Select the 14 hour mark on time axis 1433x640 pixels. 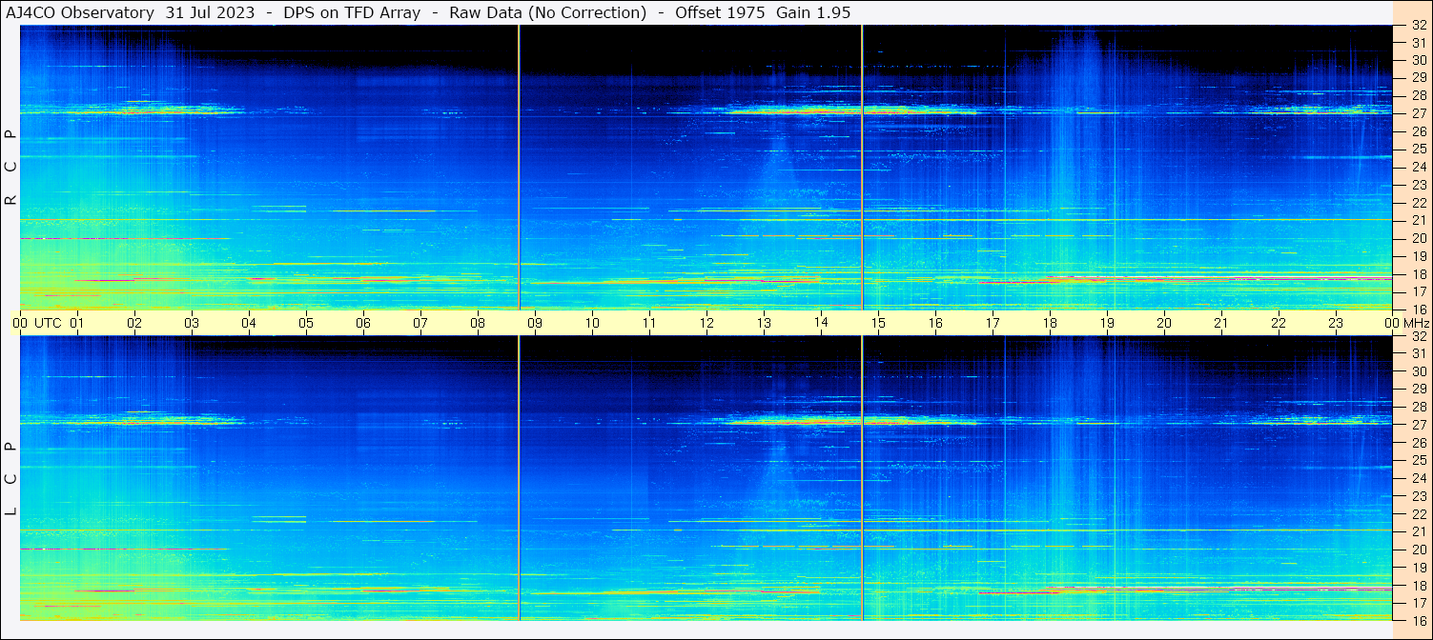pos(821,323)
